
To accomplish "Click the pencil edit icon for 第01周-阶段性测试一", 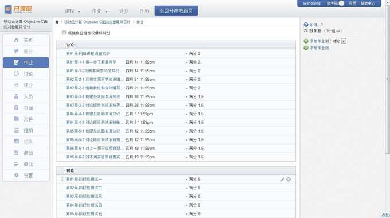I will [x=282, y=180].
